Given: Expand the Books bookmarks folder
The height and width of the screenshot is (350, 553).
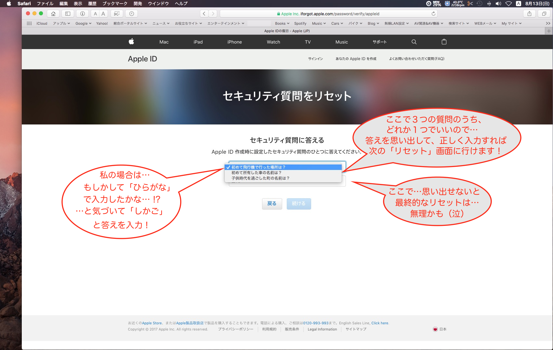Looking at the screenshot, I should click(282, 23).
